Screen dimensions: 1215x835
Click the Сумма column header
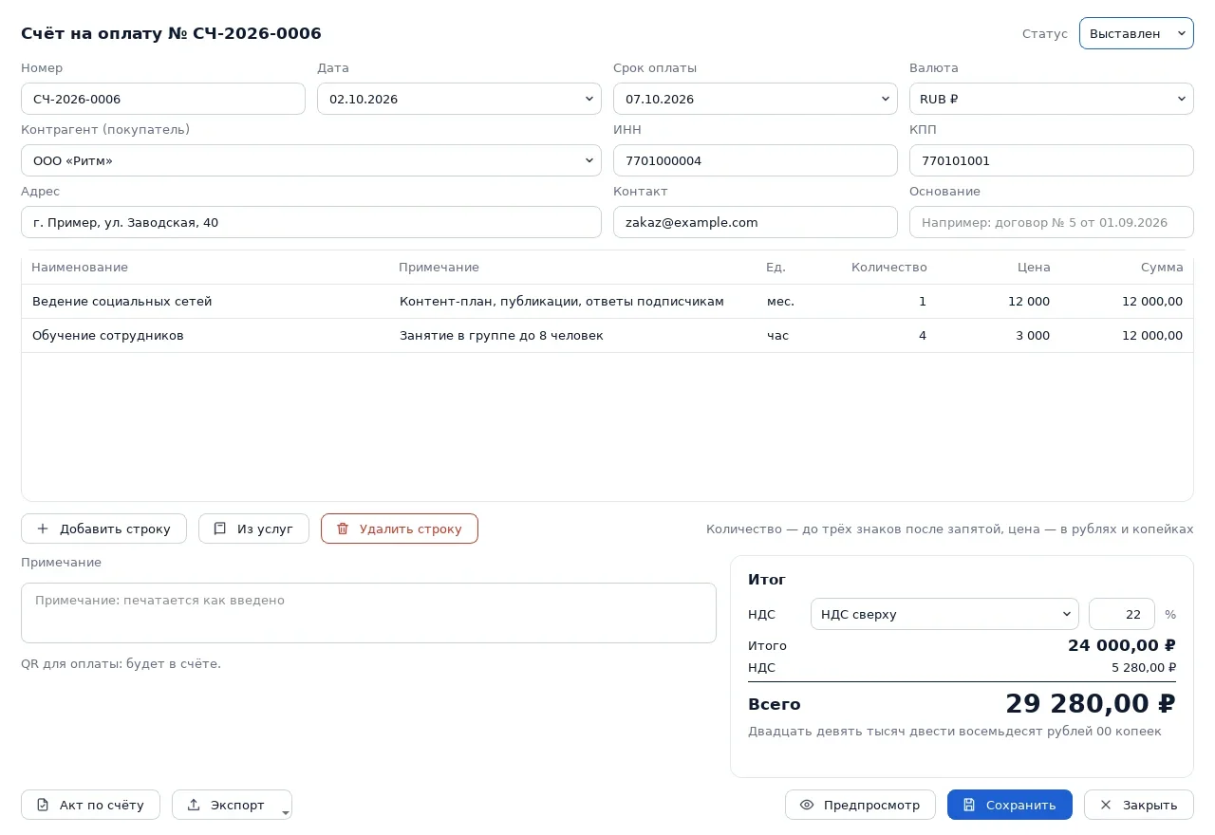click(x=1162, y=268)
